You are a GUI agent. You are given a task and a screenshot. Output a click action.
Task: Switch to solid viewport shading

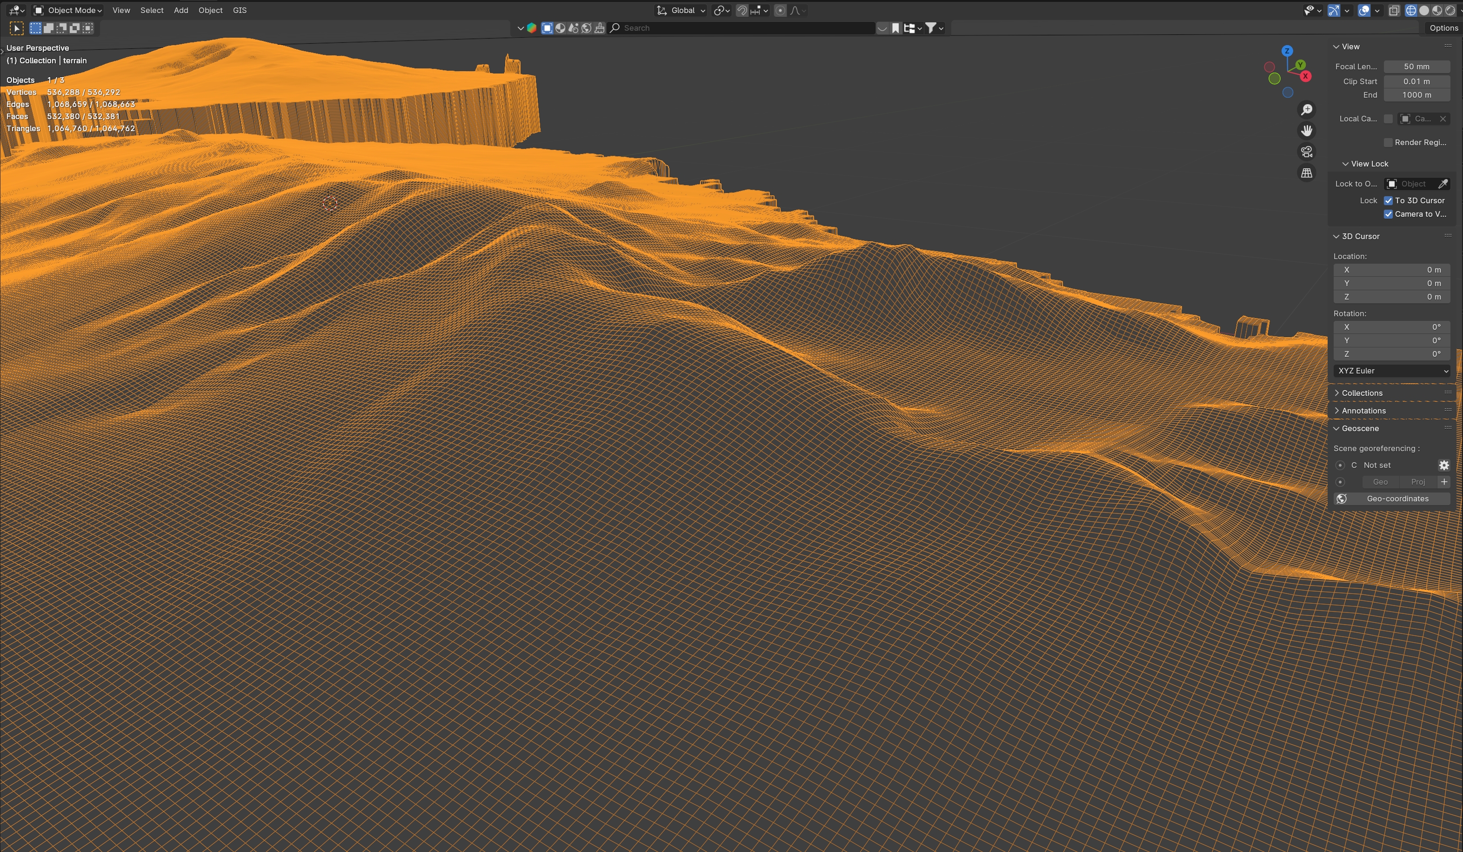point(1423,10)
